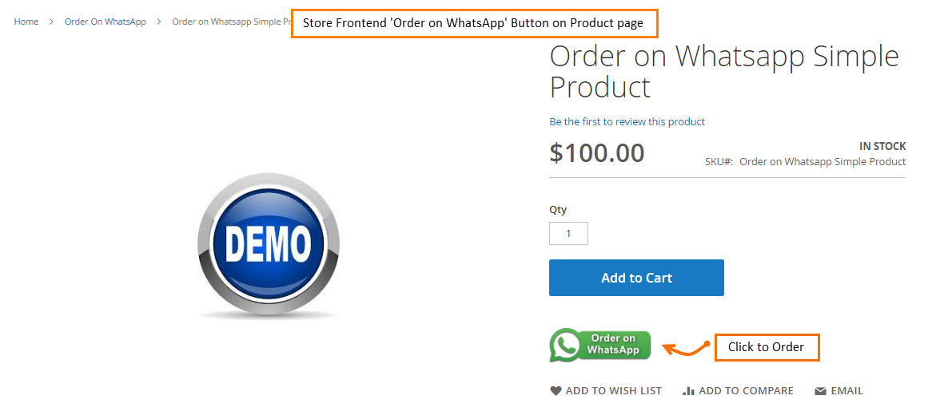Click the chevron after Order On WhatsApp breadcrumb
The height and width of the screenshot is (419, 948).
click(159, 22)
